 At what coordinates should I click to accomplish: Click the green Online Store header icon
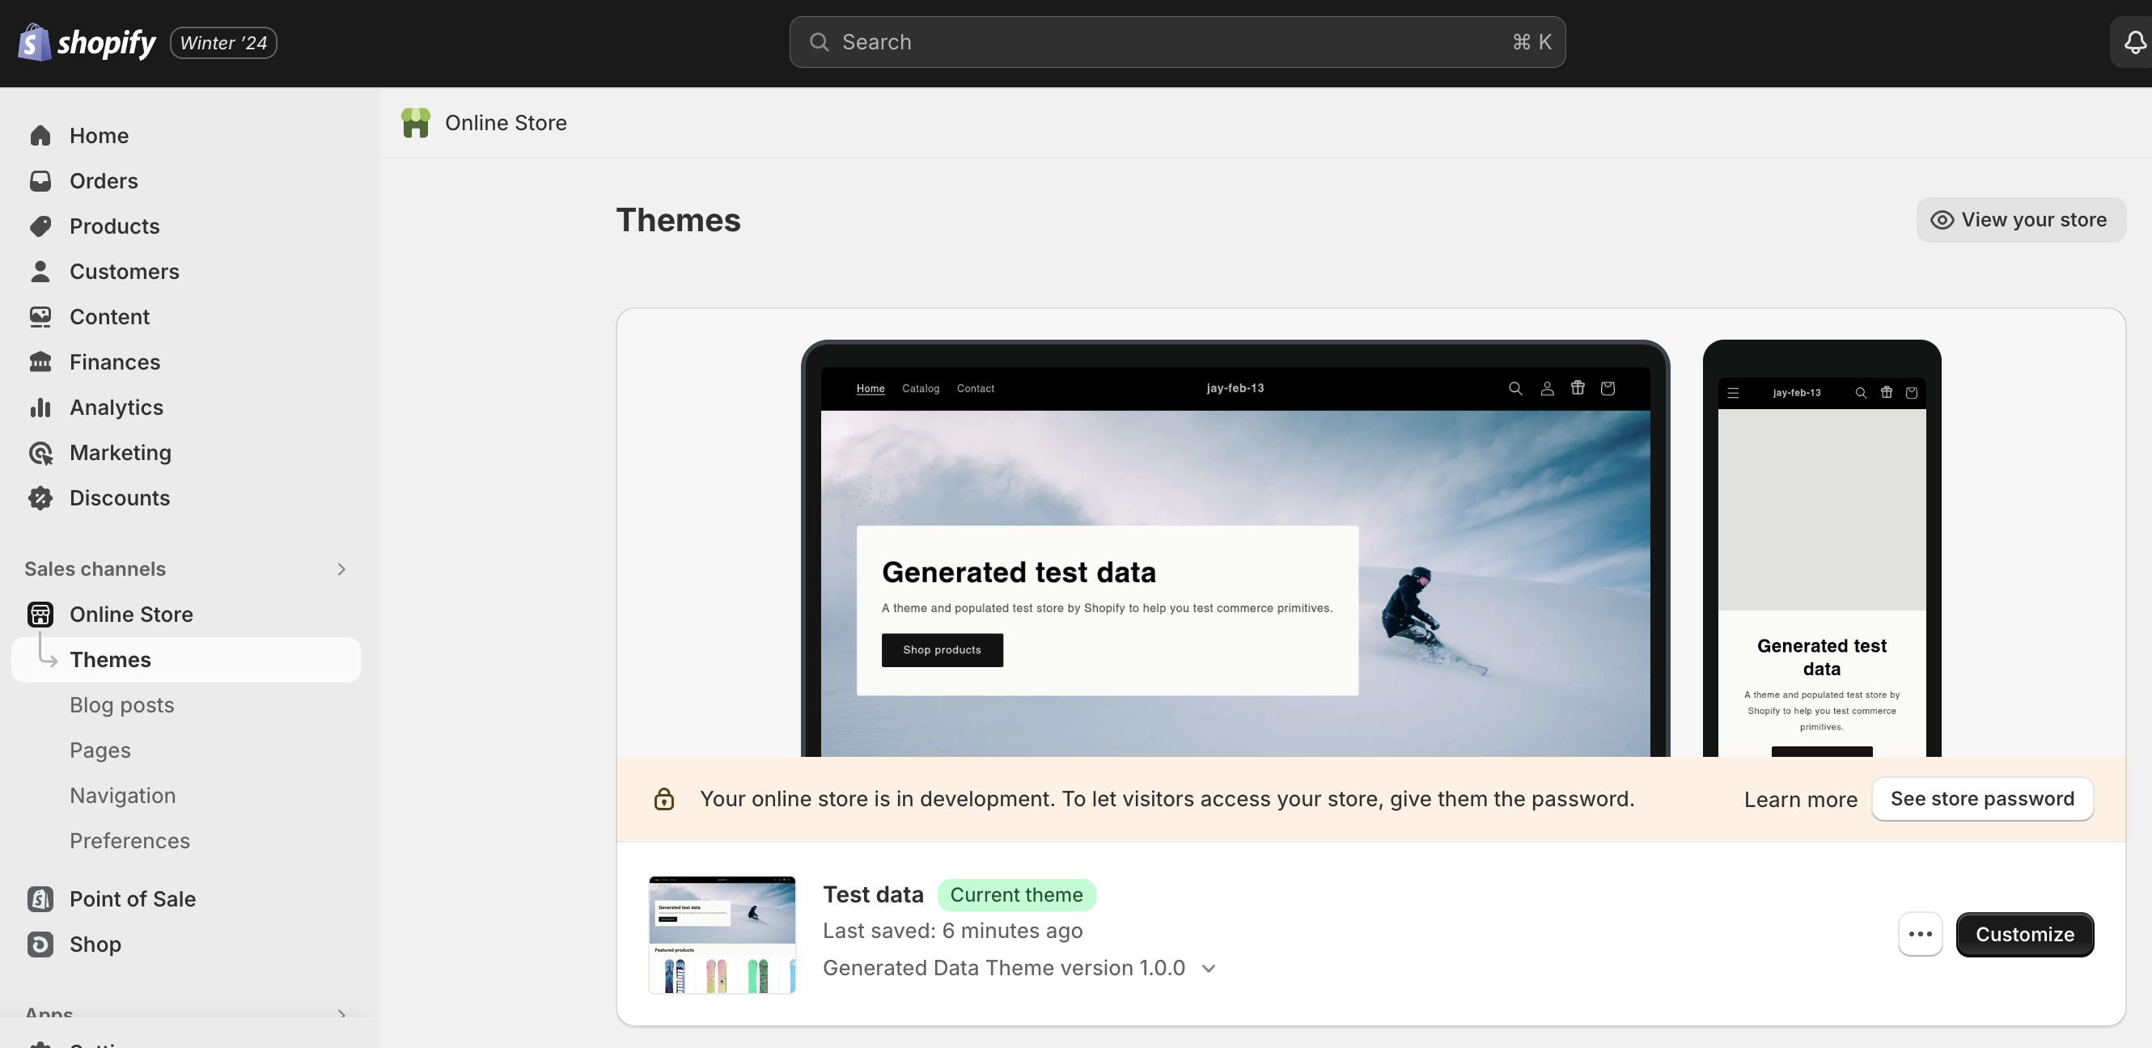point(415,123)
